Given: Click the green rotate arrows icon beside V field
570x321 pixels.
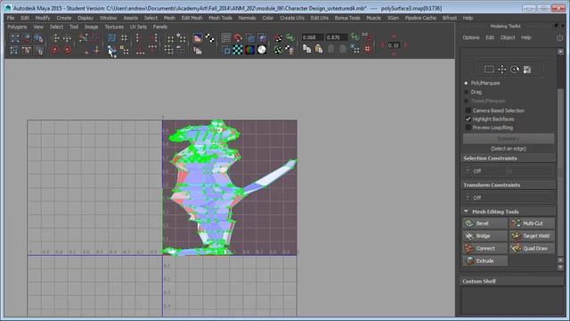Looking at the screenshot, I should coord(354,37).
